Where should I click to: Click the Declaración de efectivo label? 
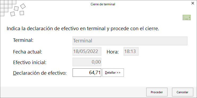(40, 73)
